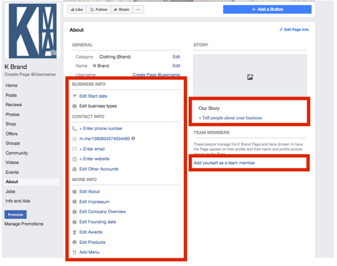Screen dimensions: 337x266
Task: Select Shop from the sidebar menu
Action: [11, 124]
